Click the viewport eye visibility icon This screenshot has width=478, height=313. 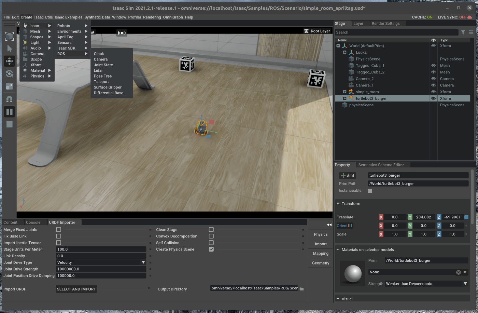coord(92,32)
